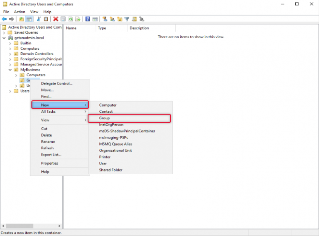The height and width of the screenshot is (236, 319).
Task: Click the Type column header
Action: pos(111,28)
